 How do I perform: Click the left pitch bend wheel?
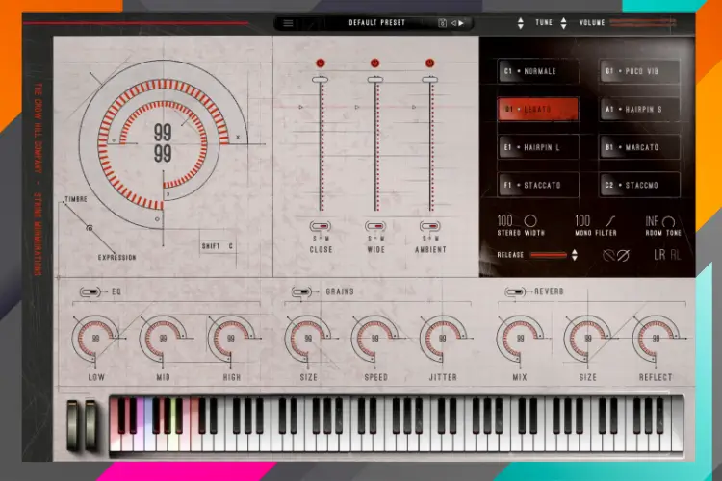pos(73,424)
